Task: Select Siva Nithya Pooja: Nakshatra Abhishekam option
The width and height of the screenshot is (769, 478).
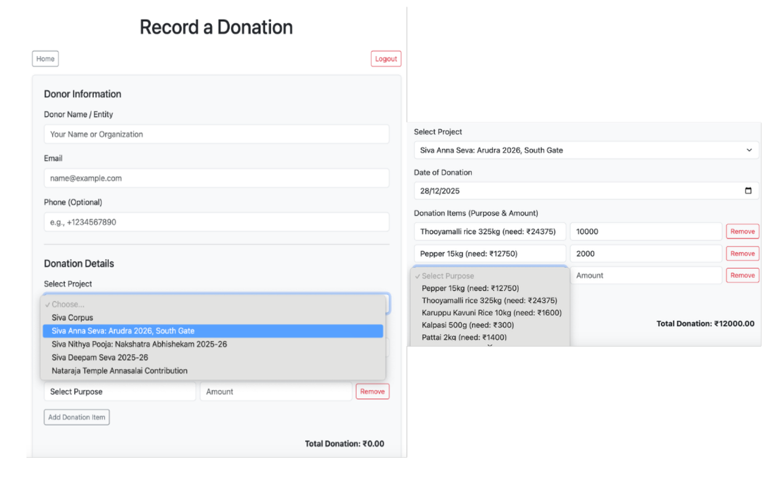Action: [137, 344]
